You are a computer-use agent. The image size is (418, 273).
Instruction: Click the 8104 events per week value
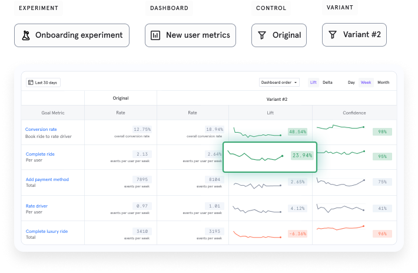pos(215,179)
